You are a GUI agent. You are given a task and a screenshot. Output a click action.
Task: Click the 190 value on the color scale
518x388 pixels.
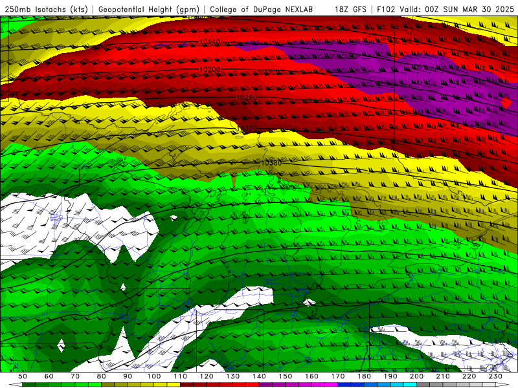click(x=390, y=376)
